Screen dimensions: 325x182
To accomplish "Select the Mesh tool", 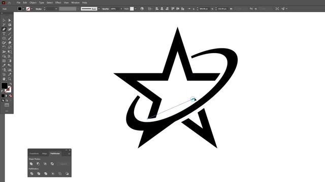I will pyautogui.click(x=4, y=61).
